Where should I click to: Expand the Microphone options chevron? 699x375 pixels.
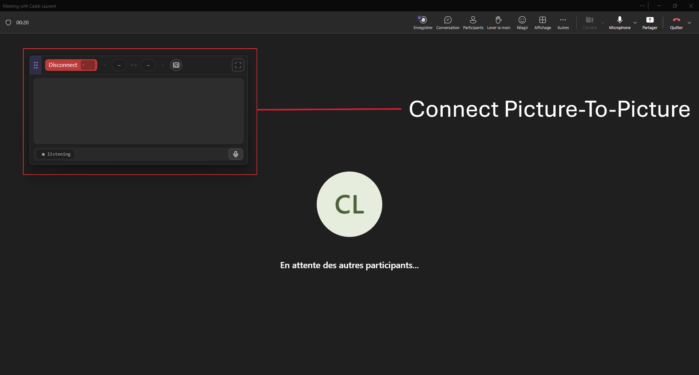click(x=635, y=23)
